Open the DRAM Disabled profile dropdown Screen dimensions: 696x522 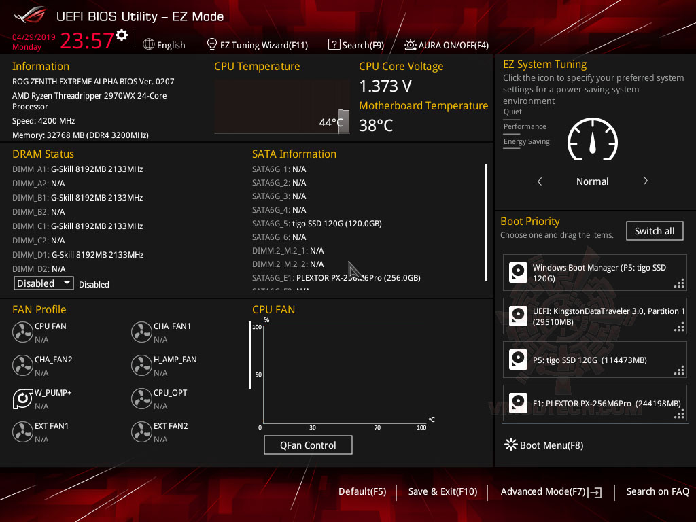tap(43, 283)
